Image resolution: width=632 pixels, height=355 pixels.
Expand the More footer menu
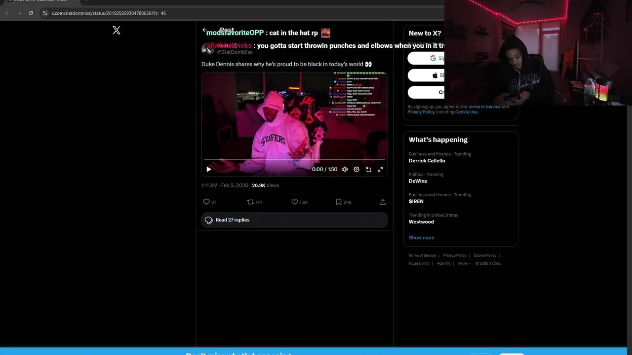[464, 263]
